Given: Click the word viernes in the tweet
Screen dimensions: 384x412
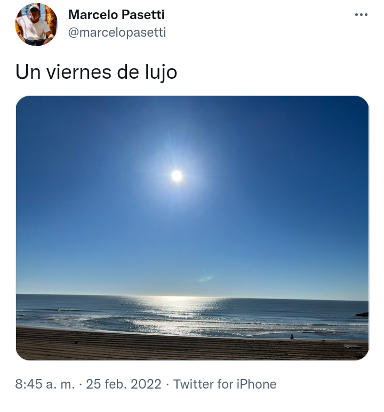Looking at the screenshot, I should coord(79,72).
